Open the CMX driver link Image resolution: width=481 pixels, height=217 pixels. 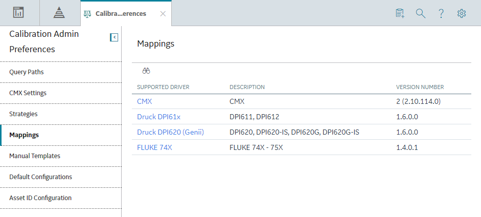tap(145, 101)
